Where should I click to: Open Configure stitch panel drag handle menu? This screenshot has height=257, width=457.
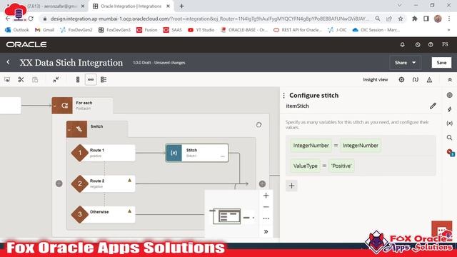[284, 96]
